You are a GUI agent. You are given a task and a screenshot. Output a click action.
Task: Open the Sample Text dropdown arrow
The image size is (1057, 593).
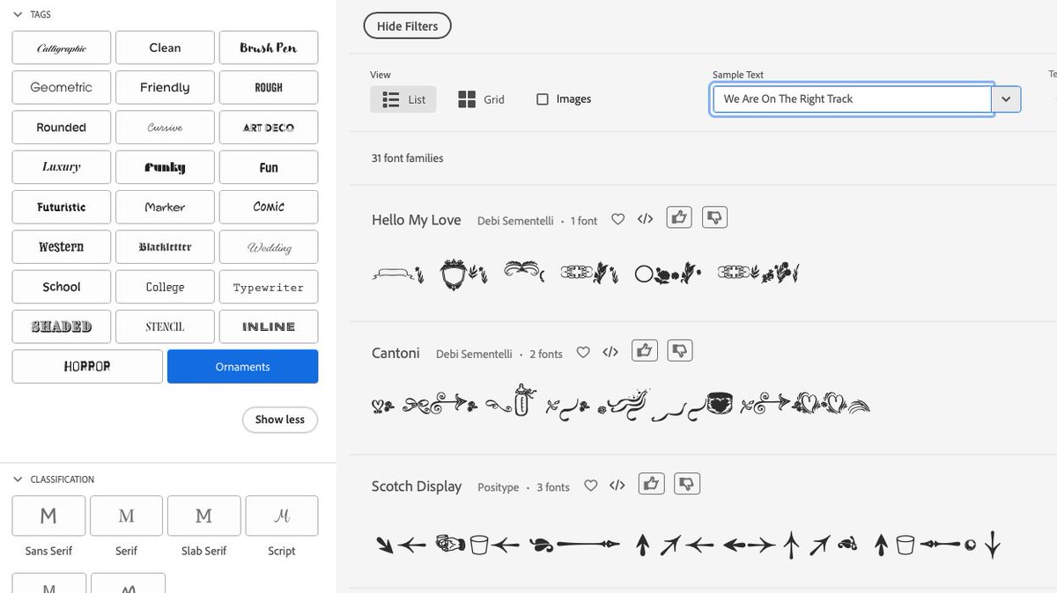1007,99
